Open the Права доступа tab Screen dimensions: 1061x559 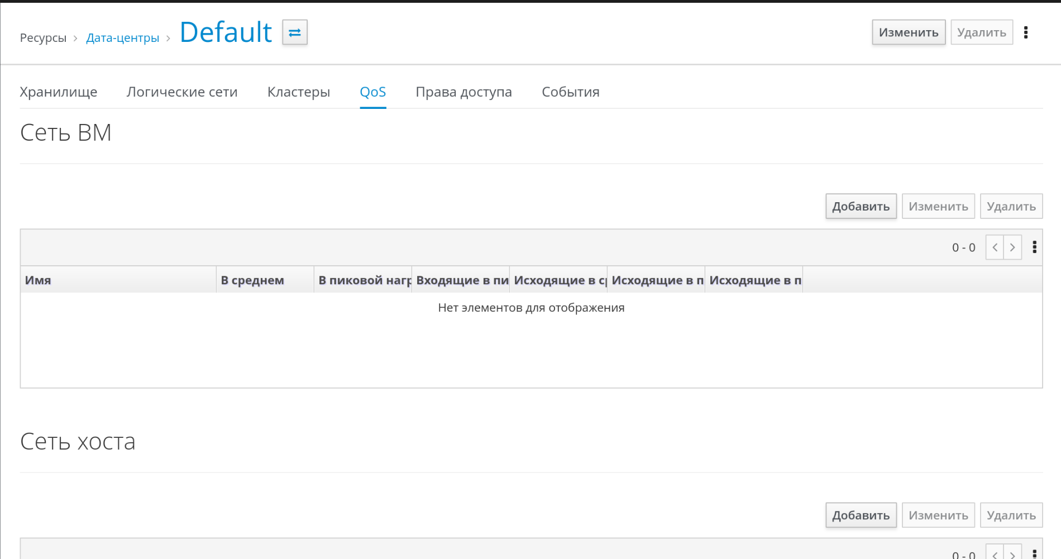(x=463, y=92)
